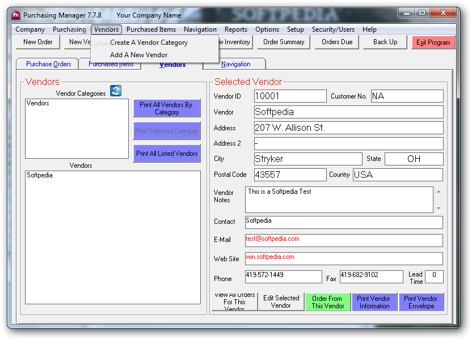Click the Vendor ID field

click(290, 96)
